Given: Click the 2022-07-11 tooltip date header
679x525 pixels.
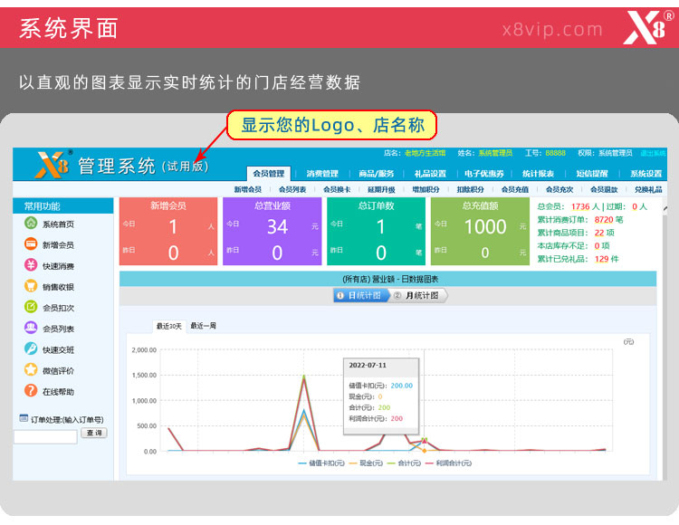Looking at the screenshot, I should click(368, 366).
